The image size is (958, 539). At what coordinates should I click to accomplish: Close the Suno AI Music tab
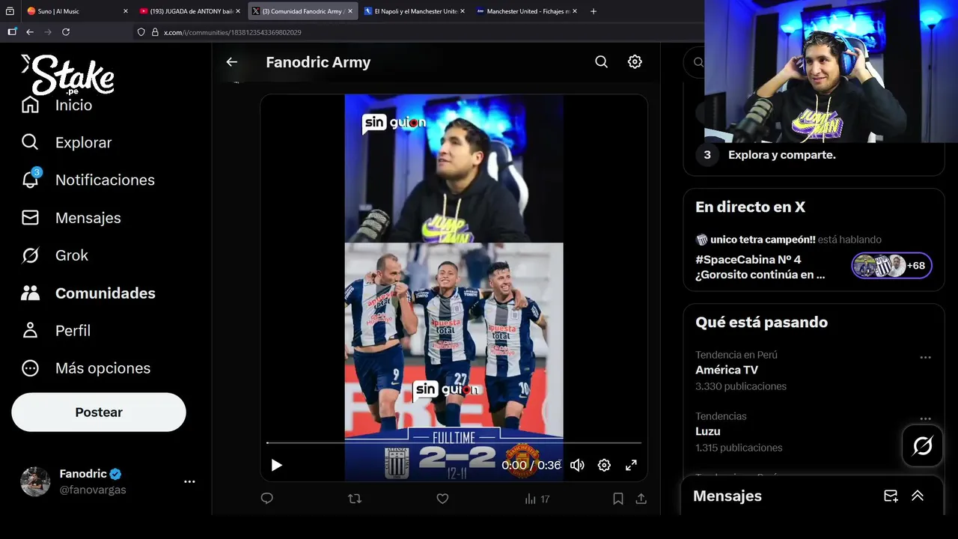click(125, 11)
